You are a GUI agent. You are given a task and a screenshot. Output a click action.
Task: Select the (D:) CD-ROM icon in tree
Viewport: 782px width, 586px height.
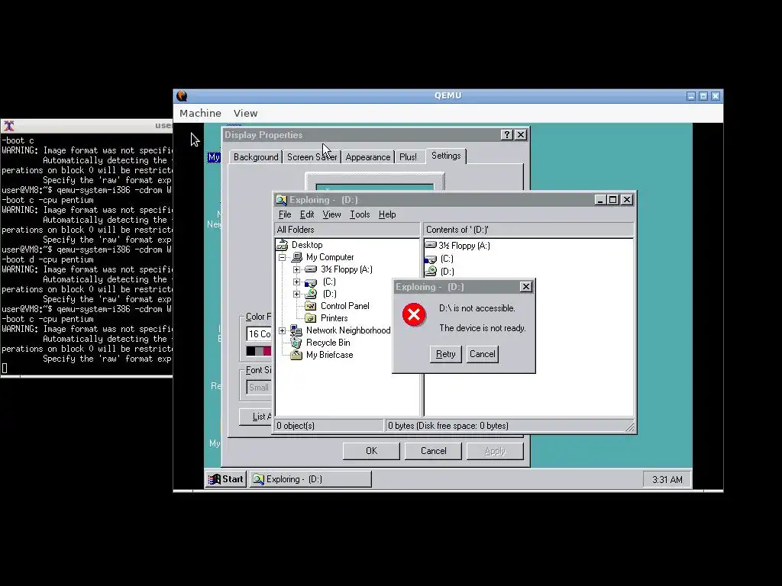(x=311, y=294)
